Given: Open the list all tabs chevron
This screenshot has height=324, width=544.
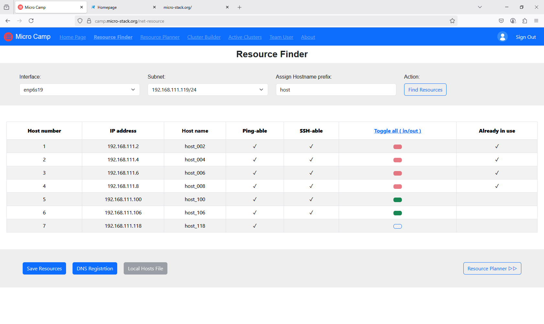Looking at the screenshot, I should (480, 7).
